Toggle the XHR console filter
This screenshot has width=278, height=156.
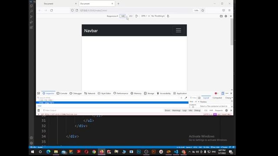(x=211, y=110)
